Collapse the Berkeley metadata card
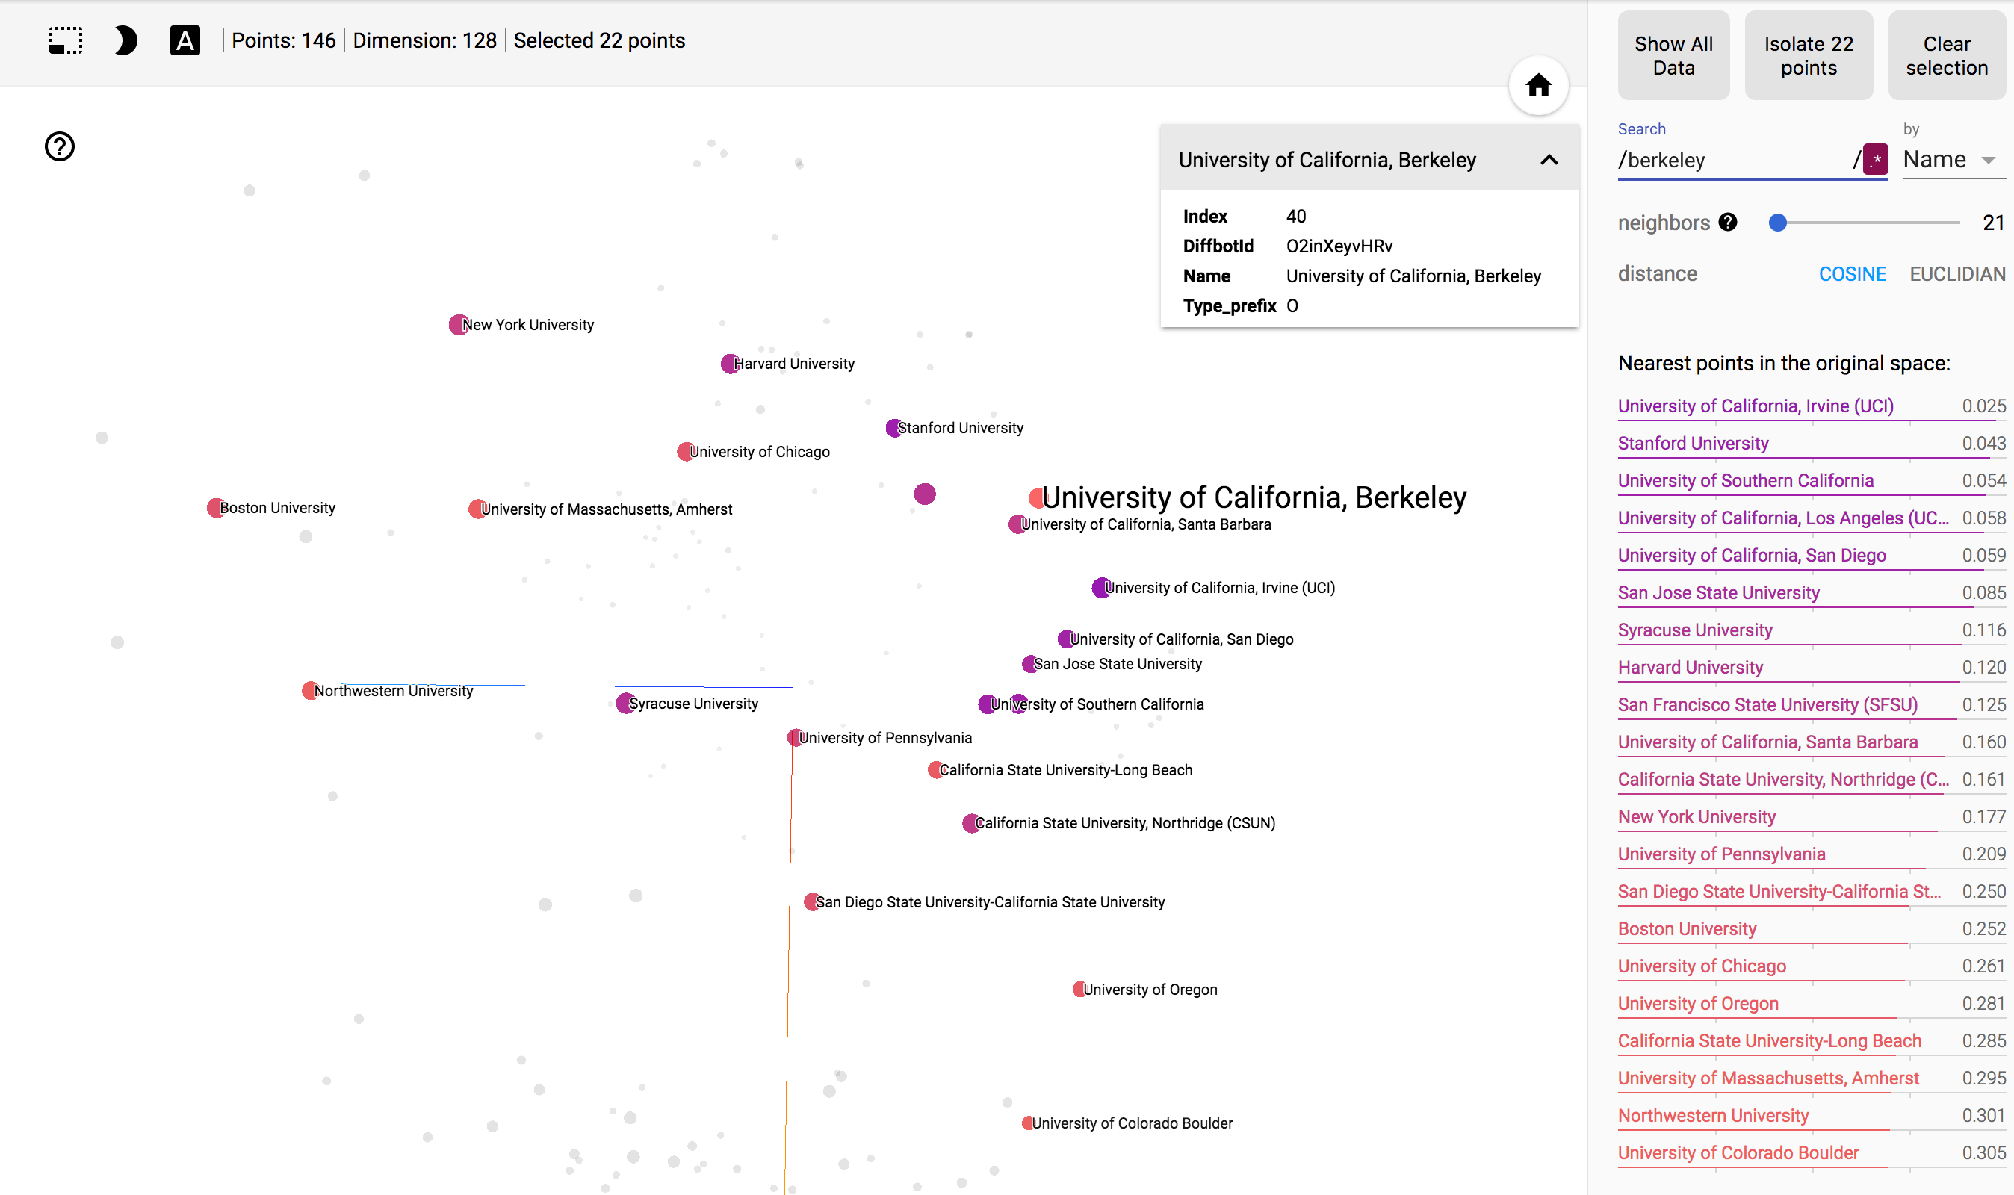2014x1195 pixels. (1549, 159)
